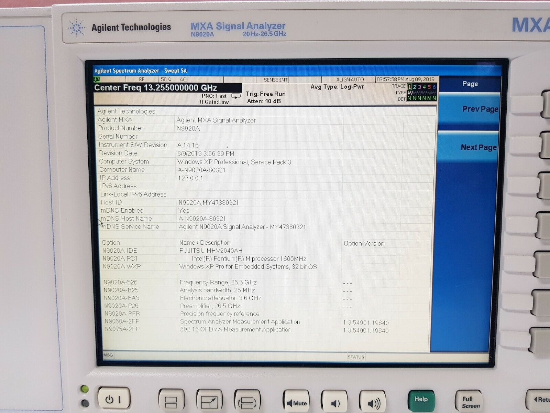Click the MSG area in status bar

pyautogui.click(x=108, y=355)
